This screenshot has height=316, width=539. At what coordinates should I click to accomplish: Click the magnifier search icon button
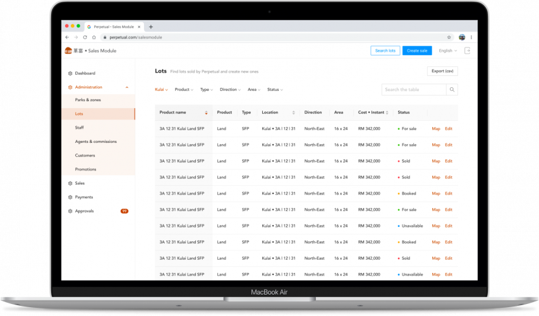(452, 89)
